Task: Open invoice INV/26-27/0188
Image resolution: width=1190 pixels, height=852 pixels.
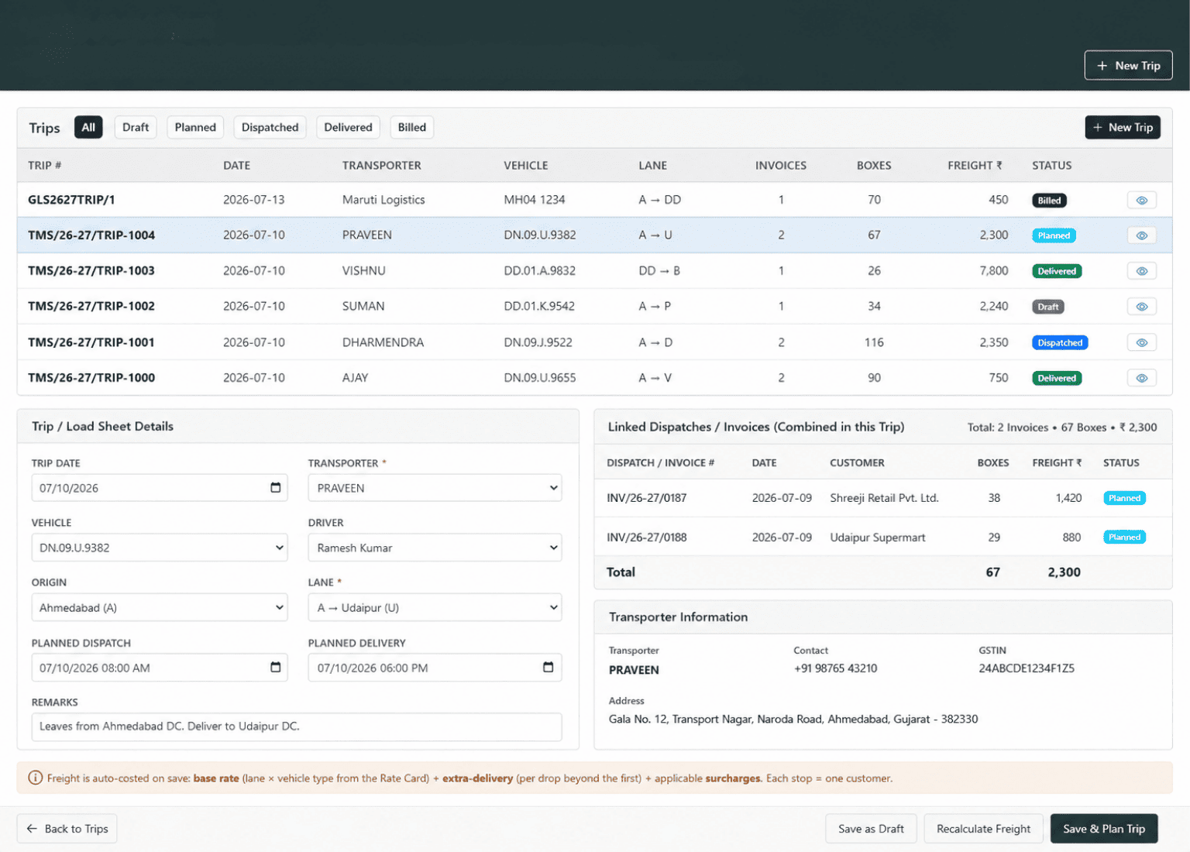Action: click(647, 538)
